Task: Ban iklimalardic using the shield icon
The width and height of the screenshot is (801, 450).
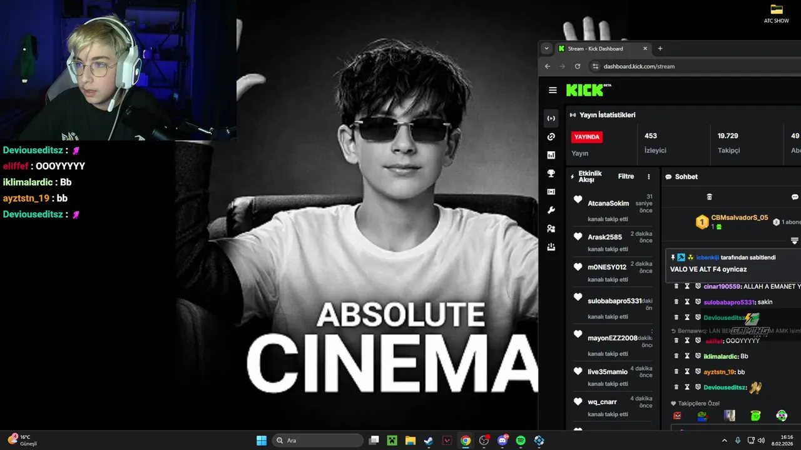Action: 698,356
